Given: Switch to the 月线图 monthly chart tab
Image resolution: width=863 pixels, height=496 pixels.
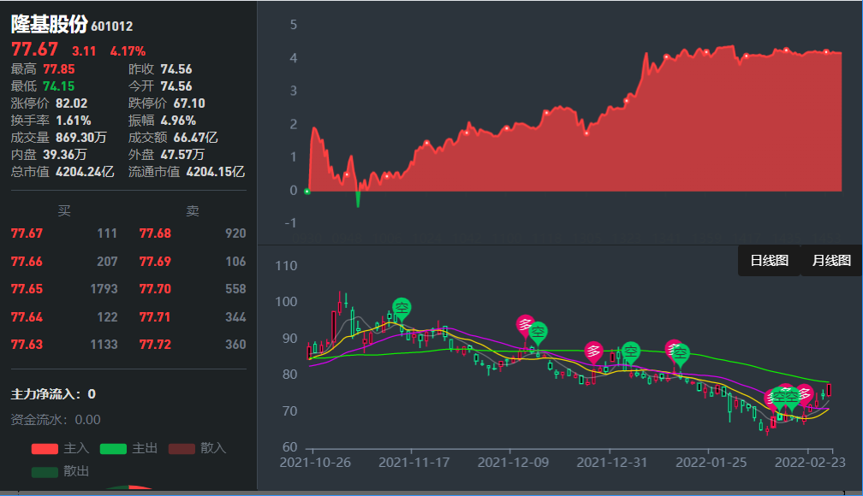Looking at the screenshot, I should point(831,261).
